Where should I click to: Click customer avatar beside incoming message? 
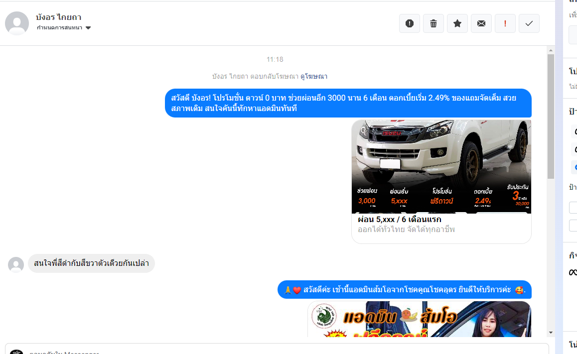point(16,265)
